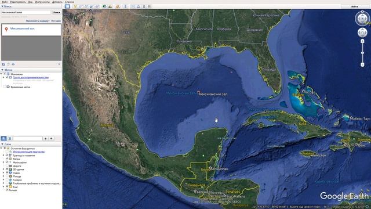
Task: Toggle the Рельеф layer checkbox
Action: pyautogui.click(x=7, y=190)
